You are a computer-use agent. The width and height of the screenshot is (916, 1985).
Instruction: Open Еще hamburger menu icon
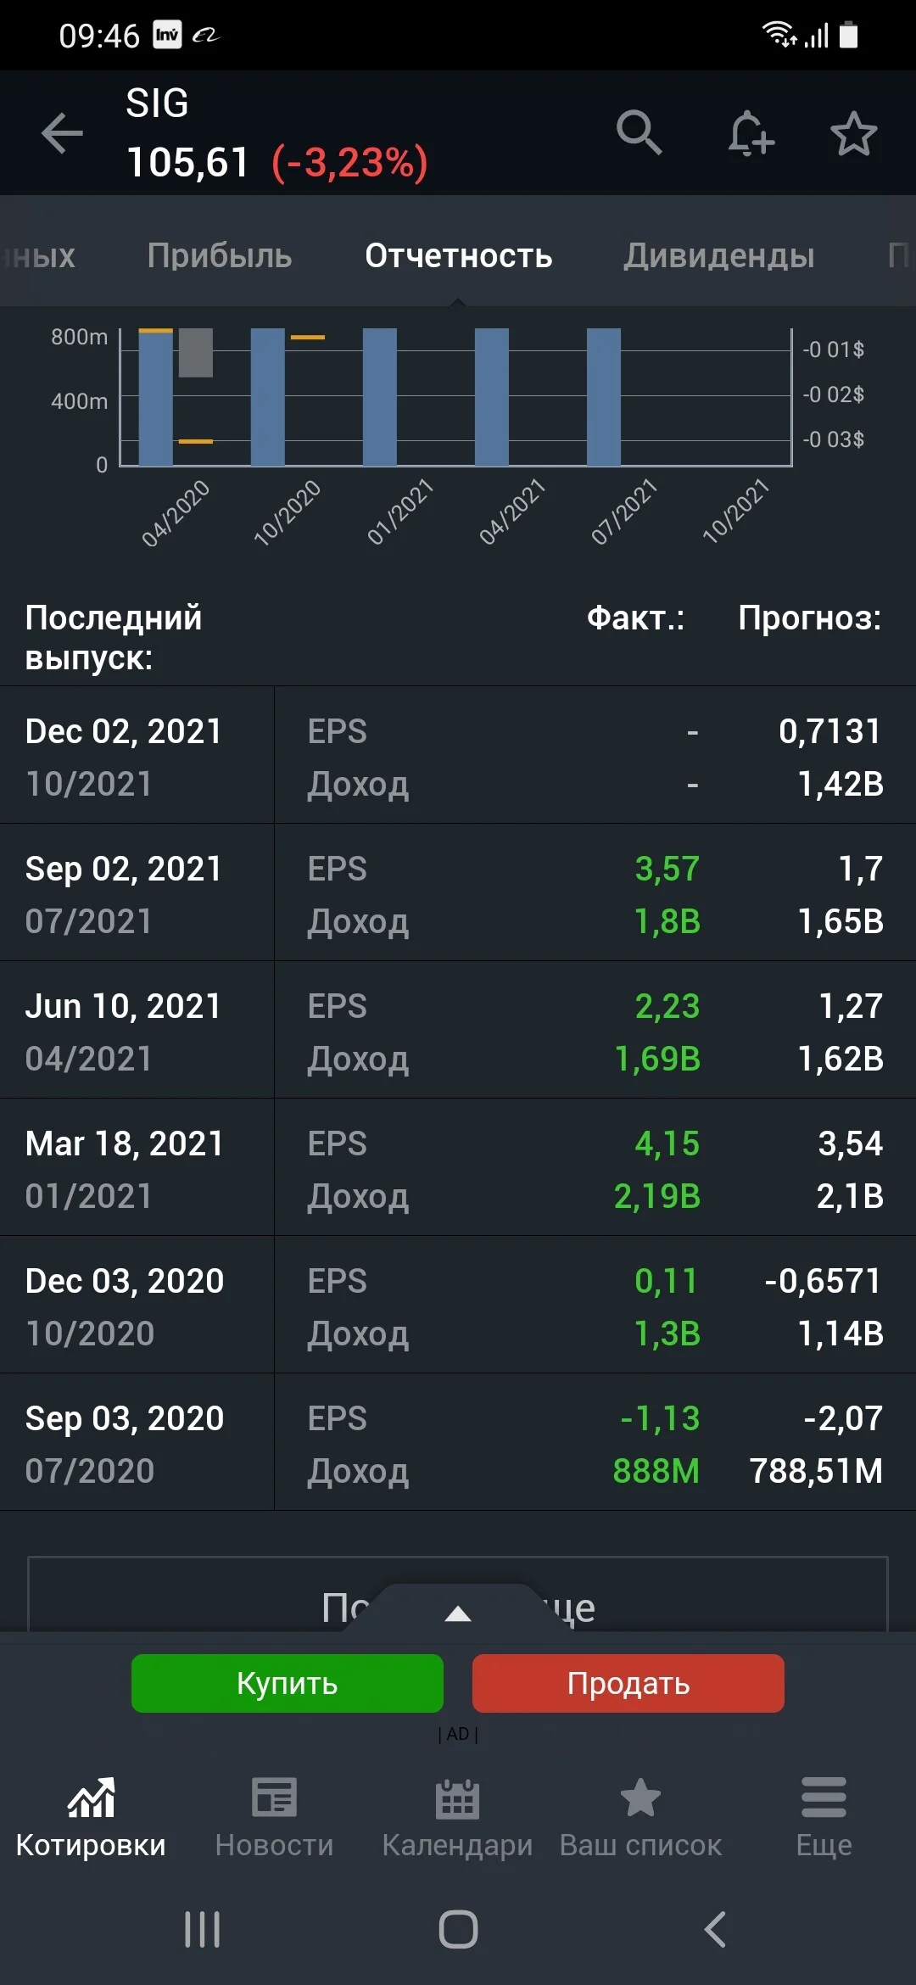pyautogui.click(x=824, y=1798)
